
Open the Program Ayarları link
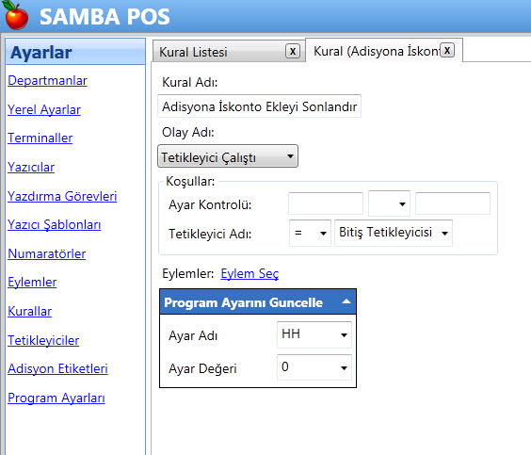pos(56,398)
